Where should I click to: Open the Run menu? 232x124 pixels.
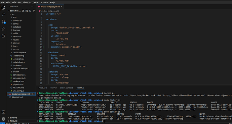(36, 2)
